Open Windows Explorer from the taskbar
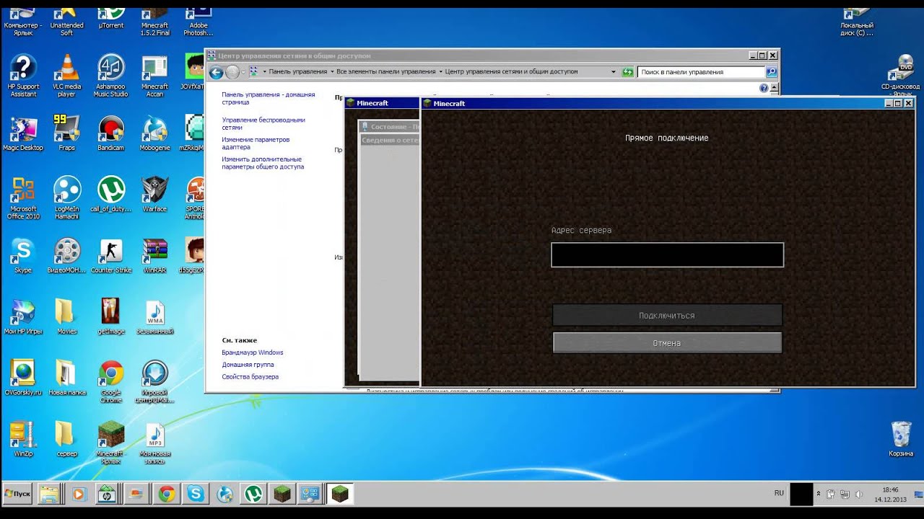The height and width of the screenshot is (519, 924). point(49,494)
